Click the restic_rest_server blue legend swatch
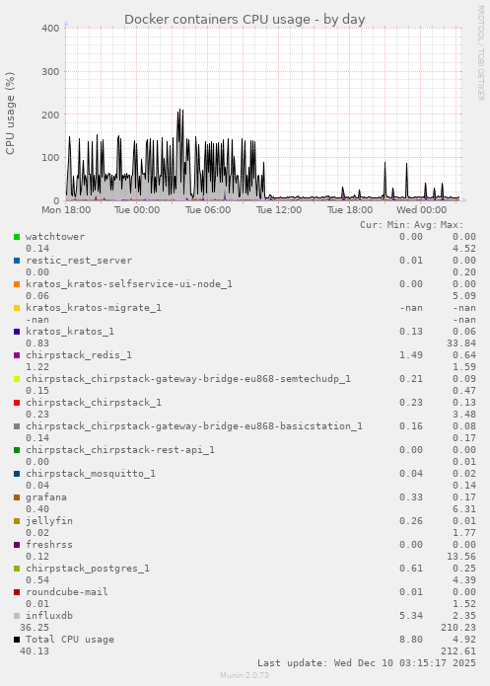This screenshot has width=490, height=686. click(x=17, y=261)
